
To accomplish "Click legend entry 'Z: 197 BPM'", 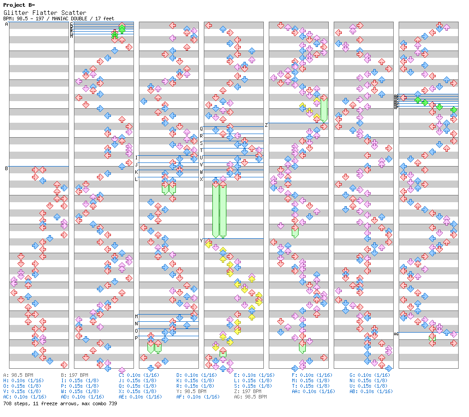I will [248, 391].
